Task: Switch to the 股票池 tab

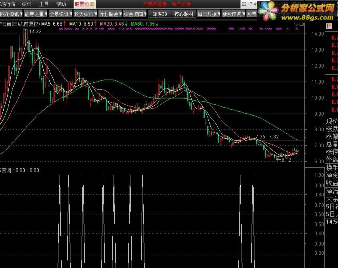Action: click(84, 4)
